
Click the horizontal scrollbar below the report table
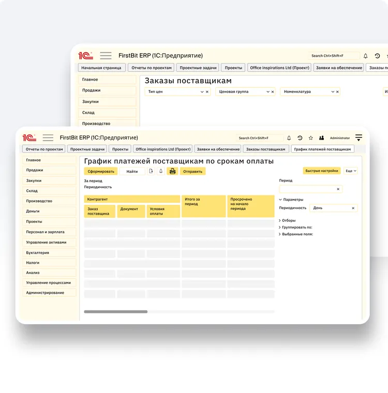116,312
